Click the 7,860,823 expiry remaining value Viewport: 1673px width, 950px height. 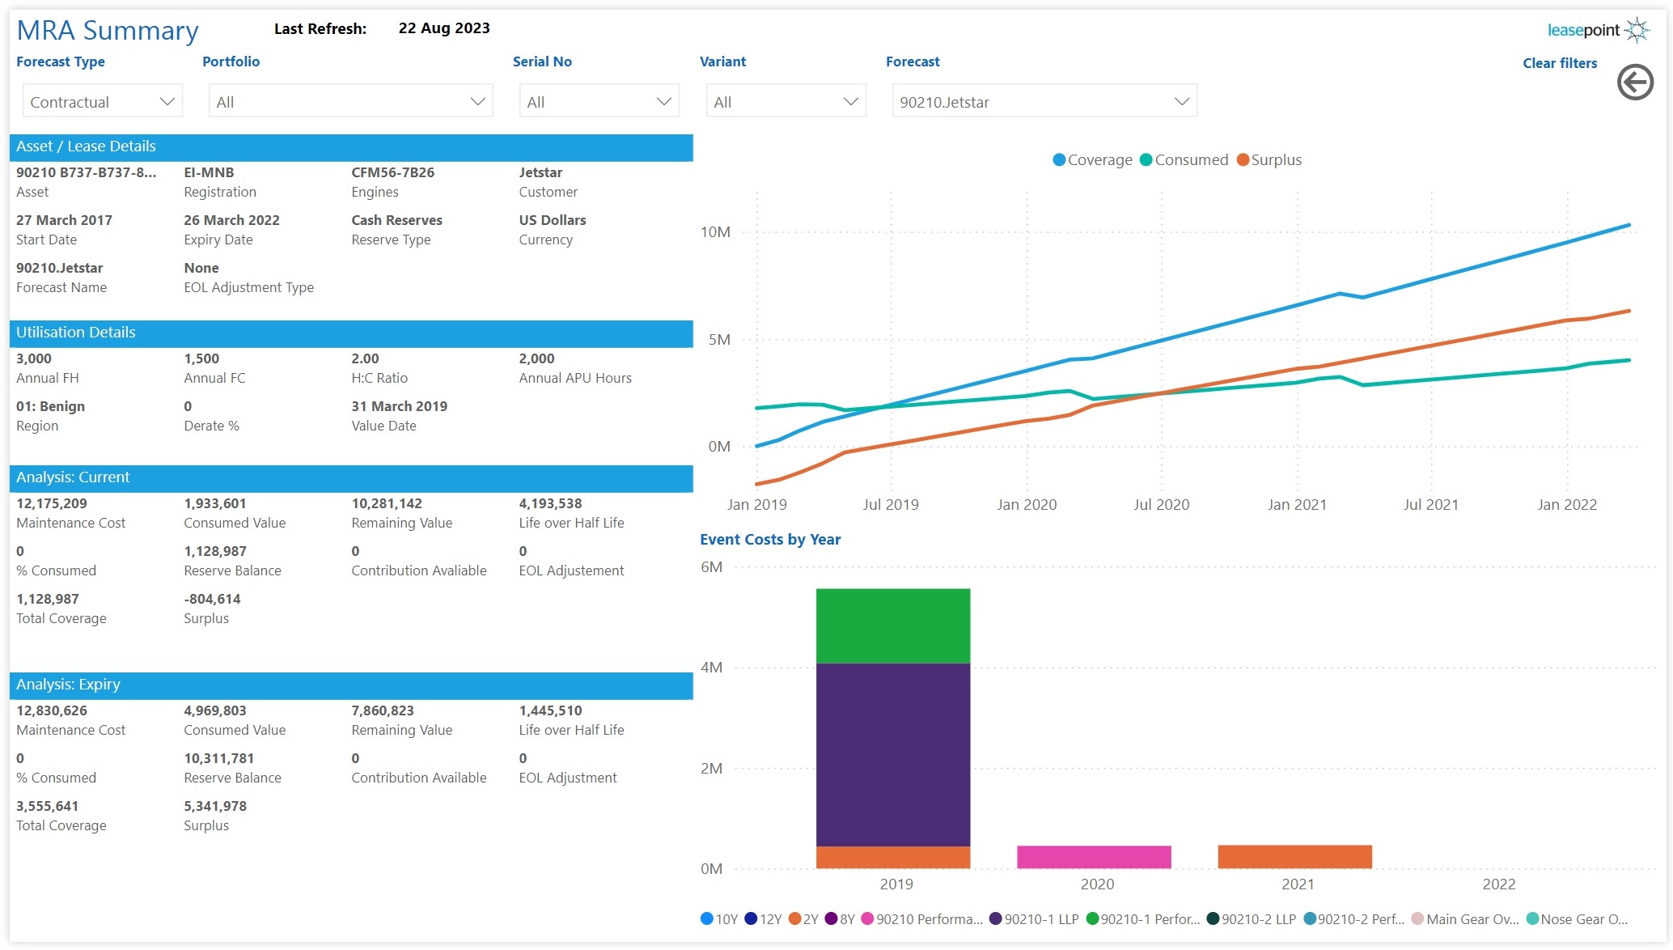click(x=383, y=710)
